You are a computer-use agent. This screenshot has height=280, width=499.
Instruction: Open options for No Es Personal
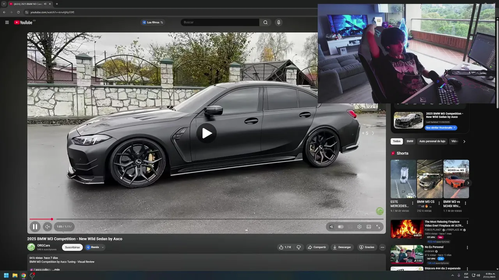pos(467,247)
